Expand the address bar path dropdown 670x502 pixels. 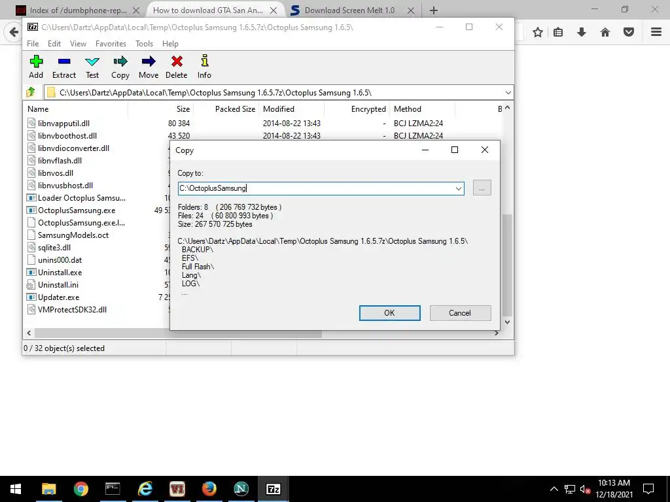[x=508, y=93]
